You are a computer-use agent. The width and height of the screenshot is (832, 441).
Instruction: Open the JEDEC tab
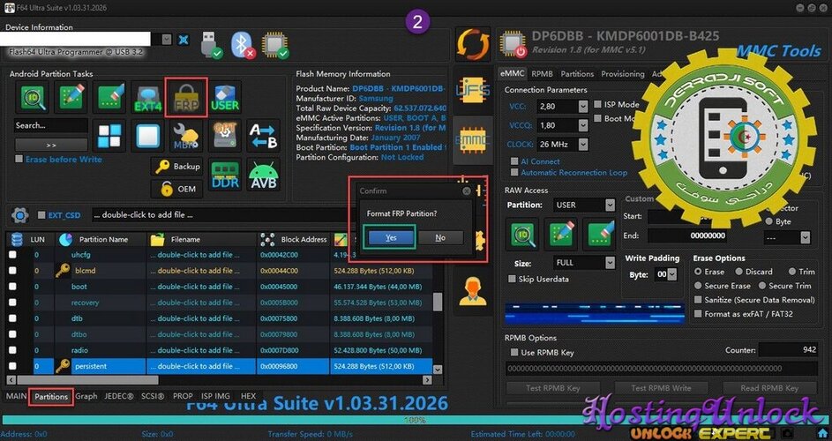pos(119,396)
